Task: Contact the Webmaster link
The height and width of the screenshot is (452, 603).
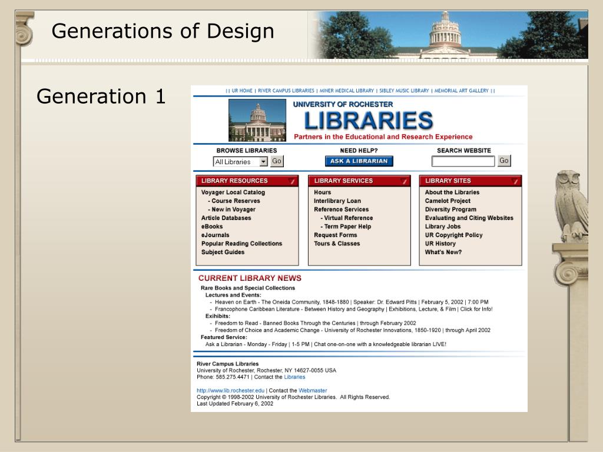Action: (313, 391)
